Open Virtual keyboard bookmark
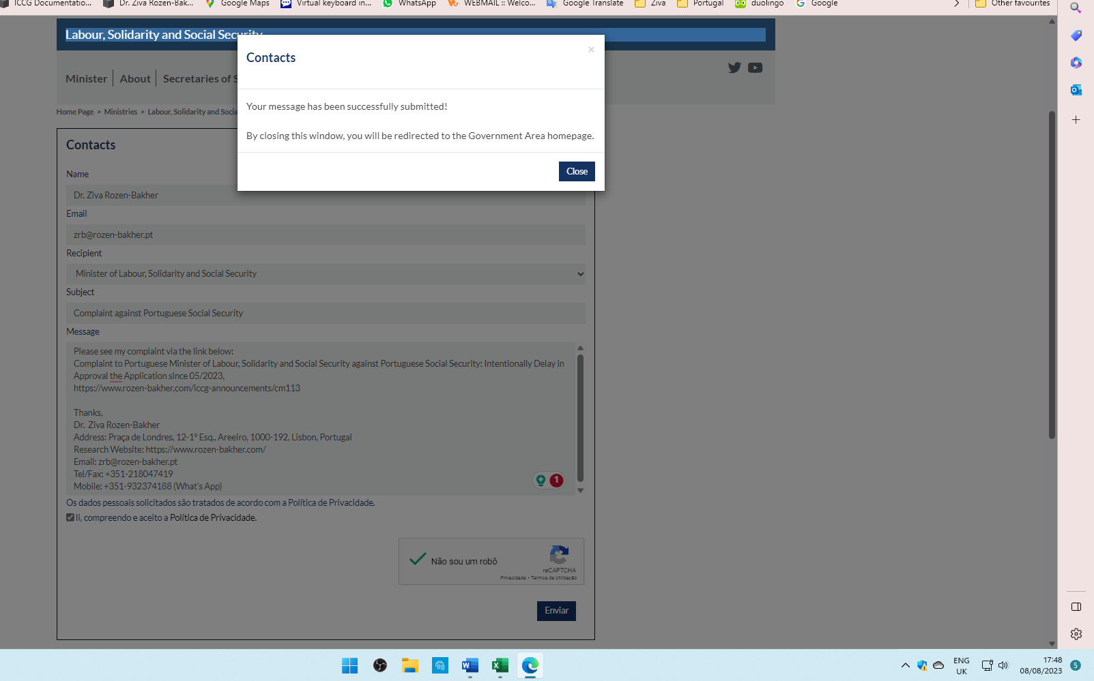This screenshot has width=1094, height=681. [326, 4]
